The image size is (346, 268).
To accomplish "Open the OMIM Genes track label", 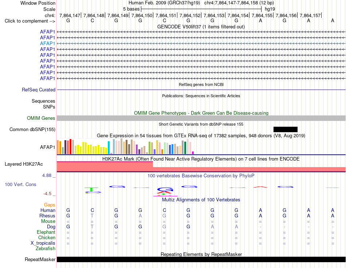I will [x=41, y=118].
